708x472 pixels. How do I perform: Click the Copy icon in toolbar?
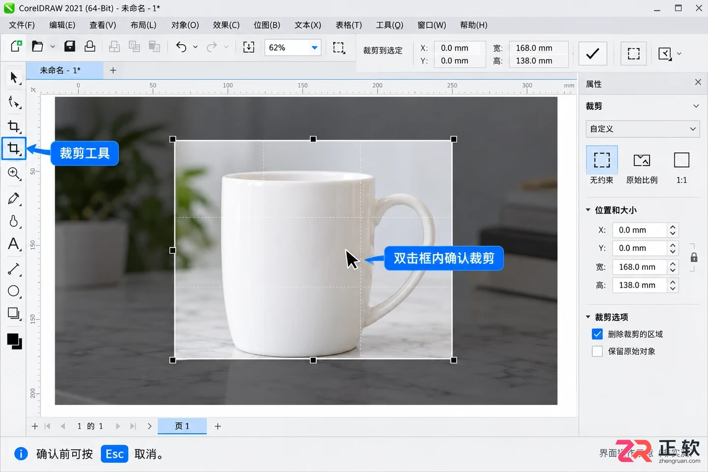pos(134,47)
